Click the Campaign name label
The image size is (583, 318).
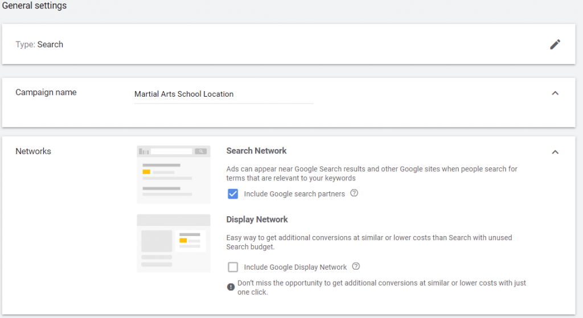46,93
